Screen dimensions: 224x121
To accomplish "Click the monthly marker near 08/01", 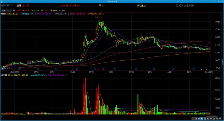I will point(114,69).
